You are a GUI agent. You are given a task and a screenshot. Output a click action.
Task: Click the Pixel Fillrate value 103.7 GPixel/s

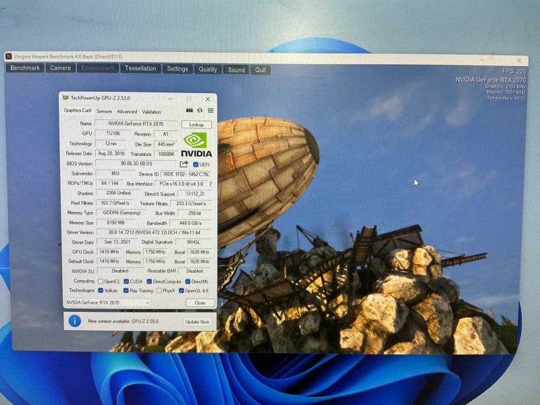pos(115,203)
